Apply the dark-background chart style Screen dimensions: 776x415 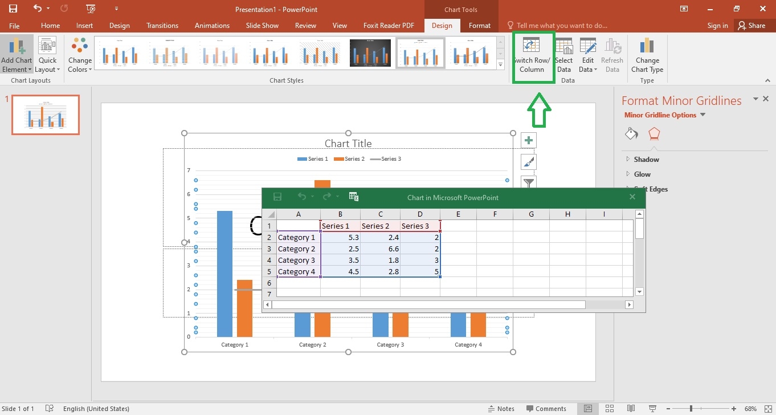click(370, 53)
